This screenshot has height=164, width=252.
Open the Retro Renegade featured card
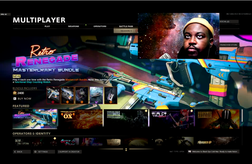pos(35,119)
